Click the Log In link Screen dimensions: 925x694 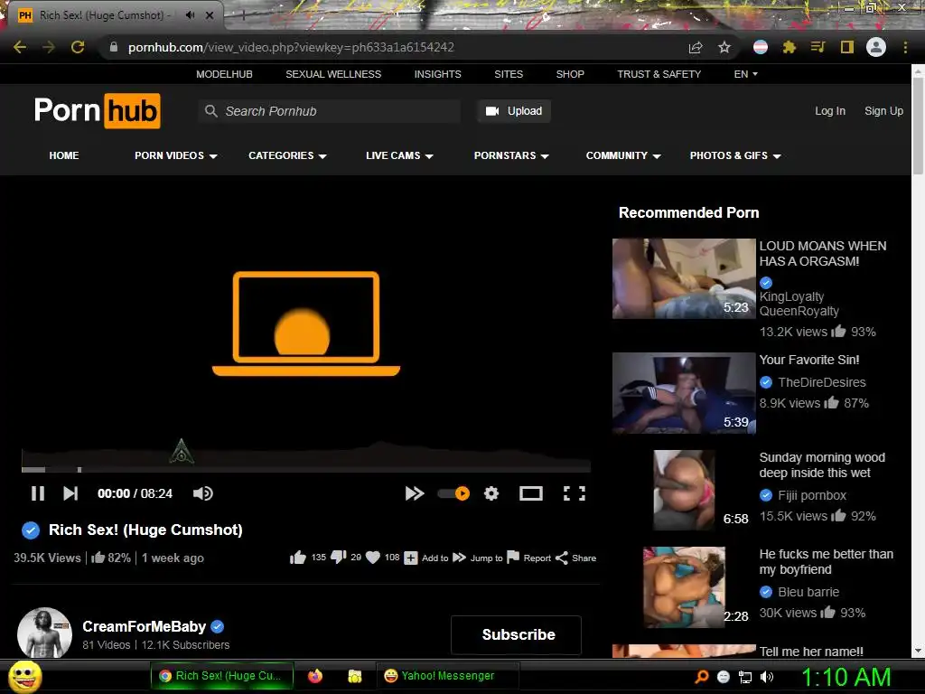830,111
